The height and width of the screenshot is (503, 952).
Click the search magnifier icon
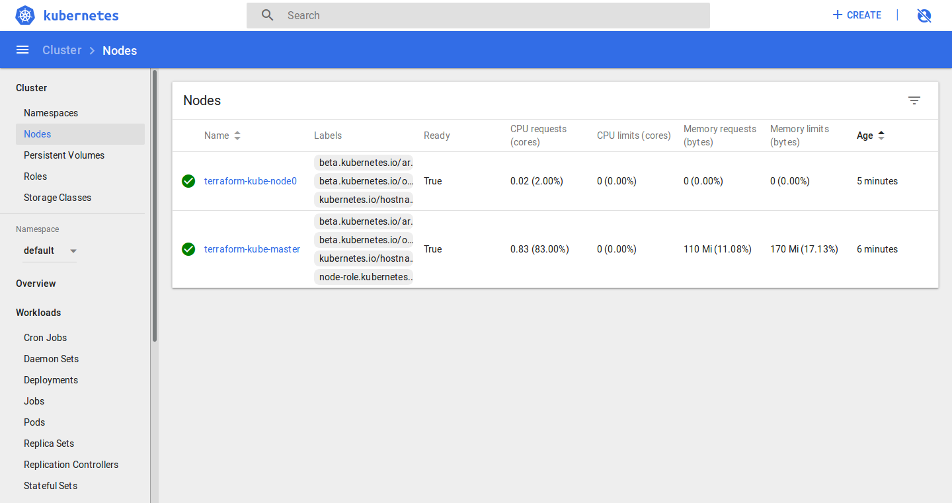pyautogui.click(x=267, y=15)
